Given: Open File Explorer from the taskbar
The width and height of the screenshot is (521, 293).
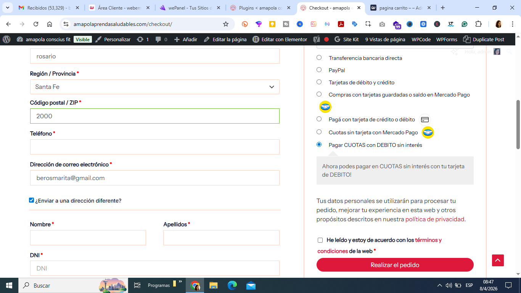Looking at the screenshot, I should tap(213, 285).
